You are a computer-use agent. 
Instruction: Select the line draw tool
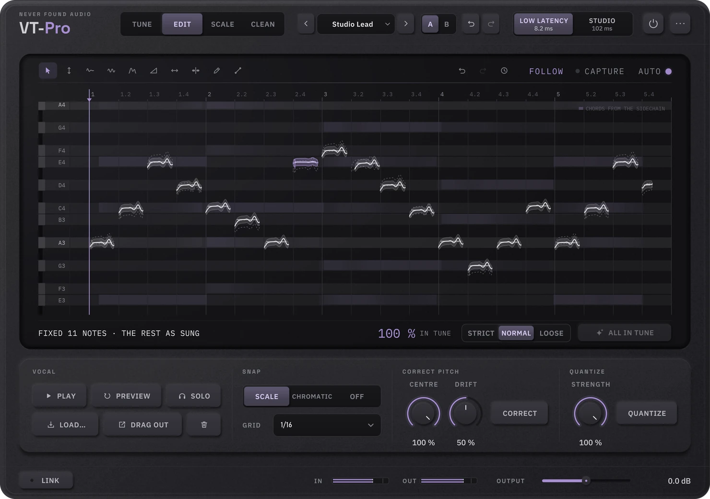[238, 71]
